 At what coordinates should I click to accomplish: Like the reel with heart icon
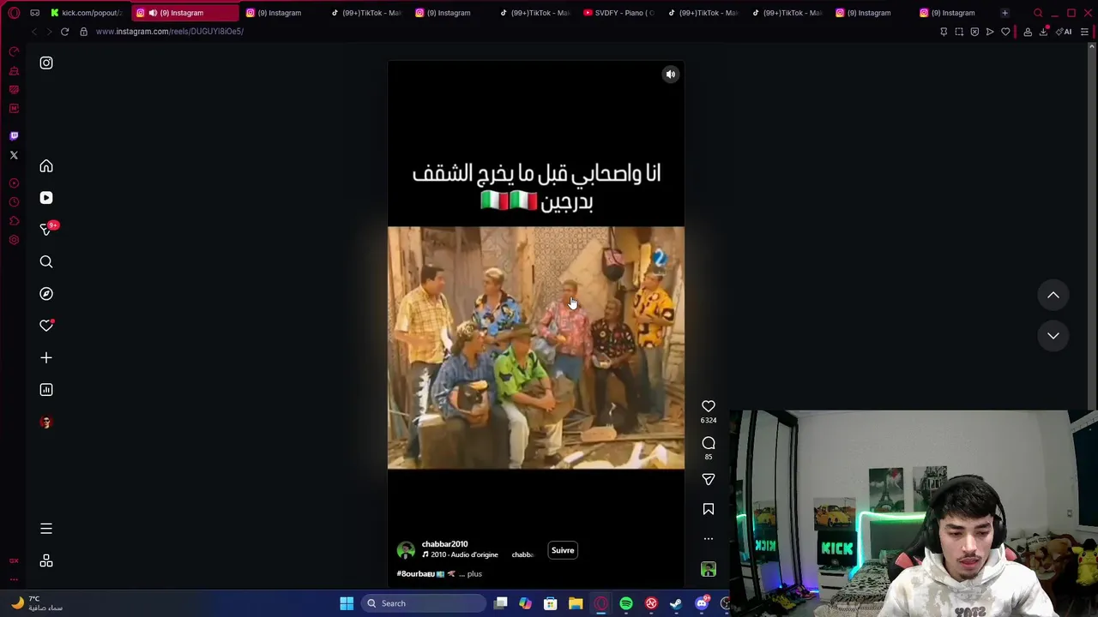pos(709,406)
